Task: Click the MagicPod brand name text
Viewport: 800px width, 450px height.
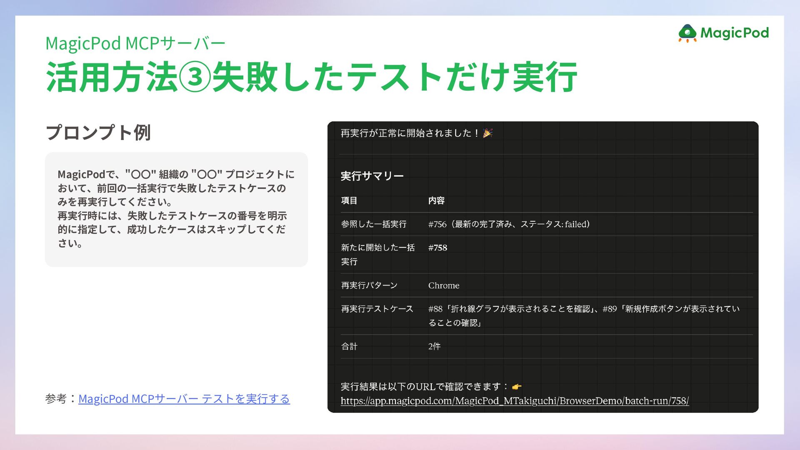Action: tap(734, 33)
